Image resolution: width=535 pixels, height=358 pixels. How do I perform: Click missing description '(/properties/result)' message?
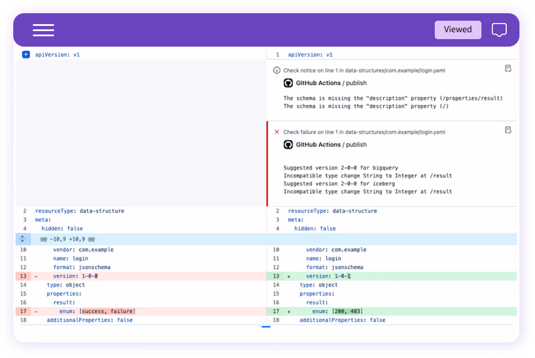point(393,98)
